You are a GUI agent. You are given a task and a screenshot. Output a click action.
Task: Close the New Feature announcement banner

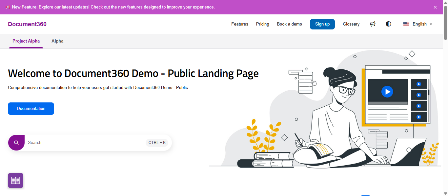coord(435,7)
